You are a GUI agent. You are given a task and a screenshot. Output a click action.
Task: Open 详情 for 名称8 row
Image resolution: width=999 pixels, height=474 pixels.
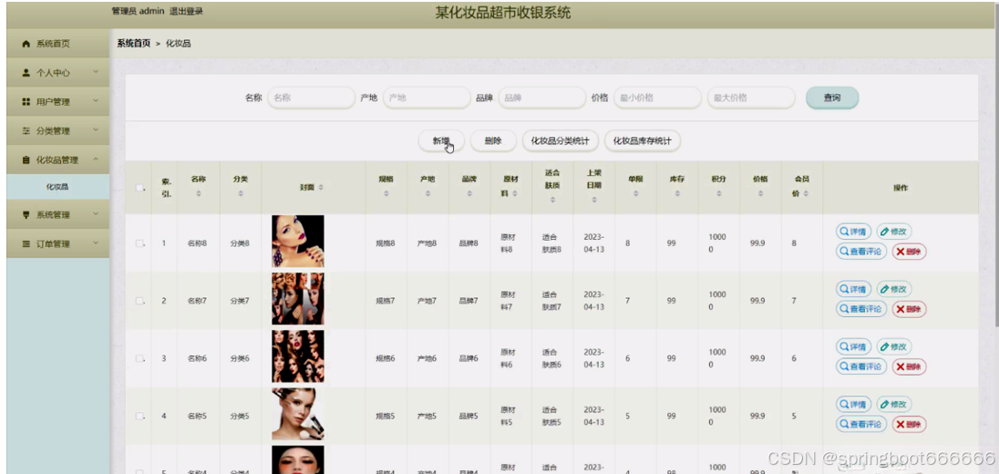click(853, 232)
